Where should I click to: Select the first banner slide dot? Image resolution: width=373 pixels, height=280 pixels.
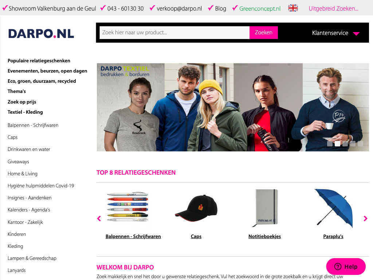pos(330,144)
